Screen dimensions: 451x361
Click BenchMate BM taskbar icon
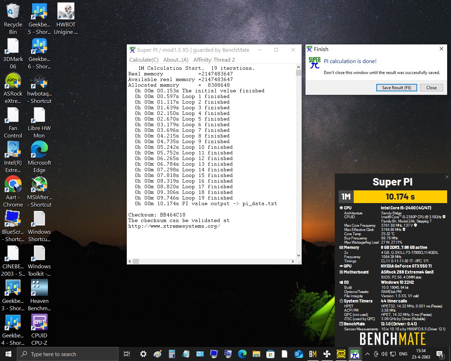[313, 354]
